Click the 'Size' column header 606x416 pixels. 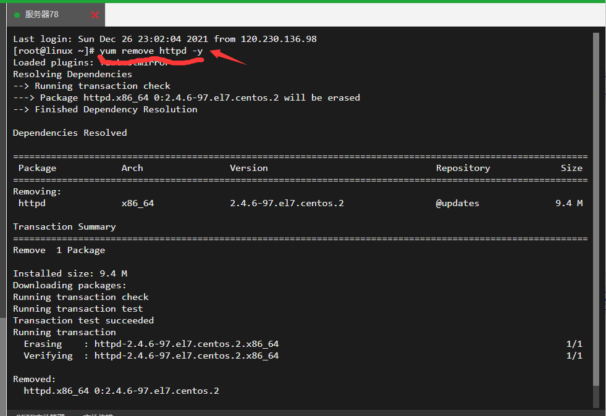pyautogui.click(x=571, y=168)
